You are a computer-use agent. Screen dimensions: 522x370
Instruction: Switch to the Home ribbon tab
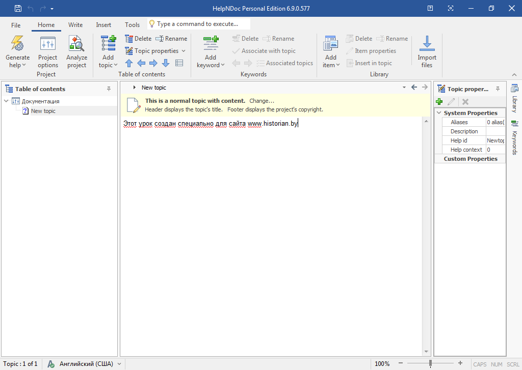click(x=46, y=25)
